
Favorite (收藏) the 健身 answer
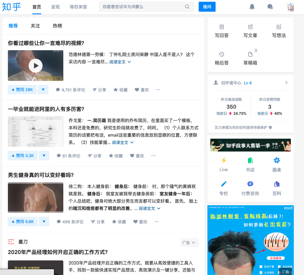(x=119, y=222)
